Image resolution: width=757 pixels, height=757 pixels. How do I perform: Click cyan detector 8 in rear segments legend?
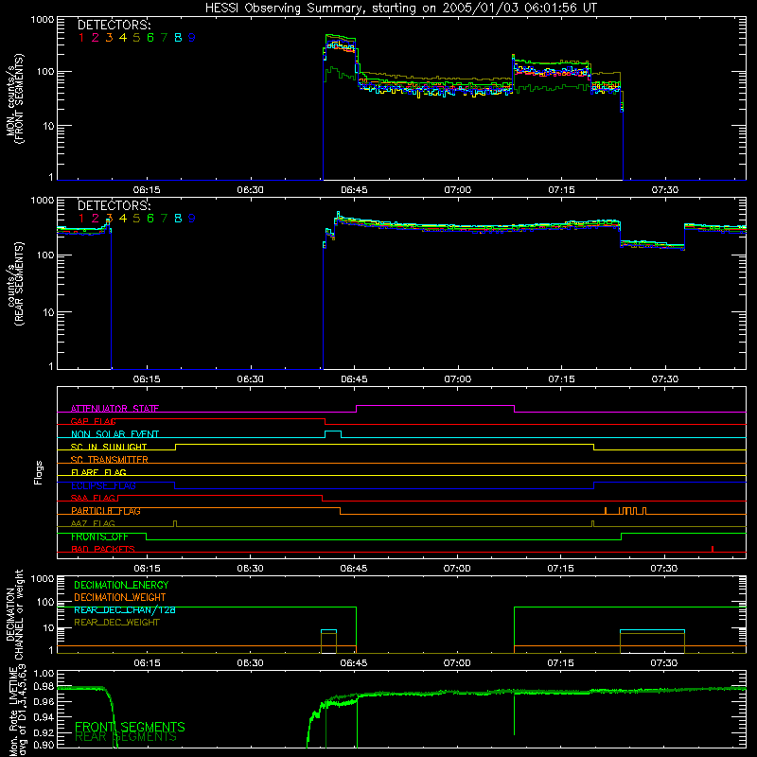[x=178, y=219]
